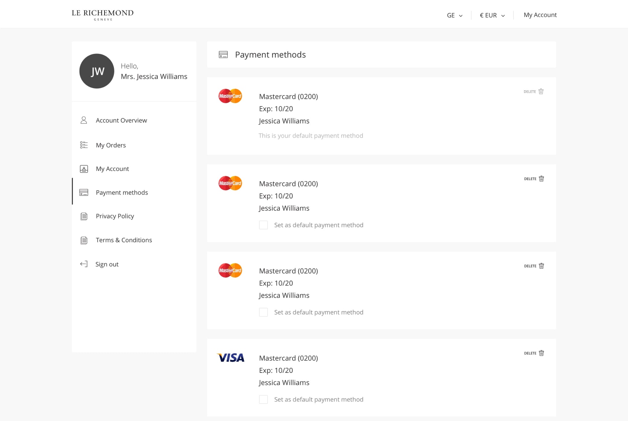Click the trash icon on the default Mastercard
The width and height of the screenshot is (628, 421).
coord(541,91)
